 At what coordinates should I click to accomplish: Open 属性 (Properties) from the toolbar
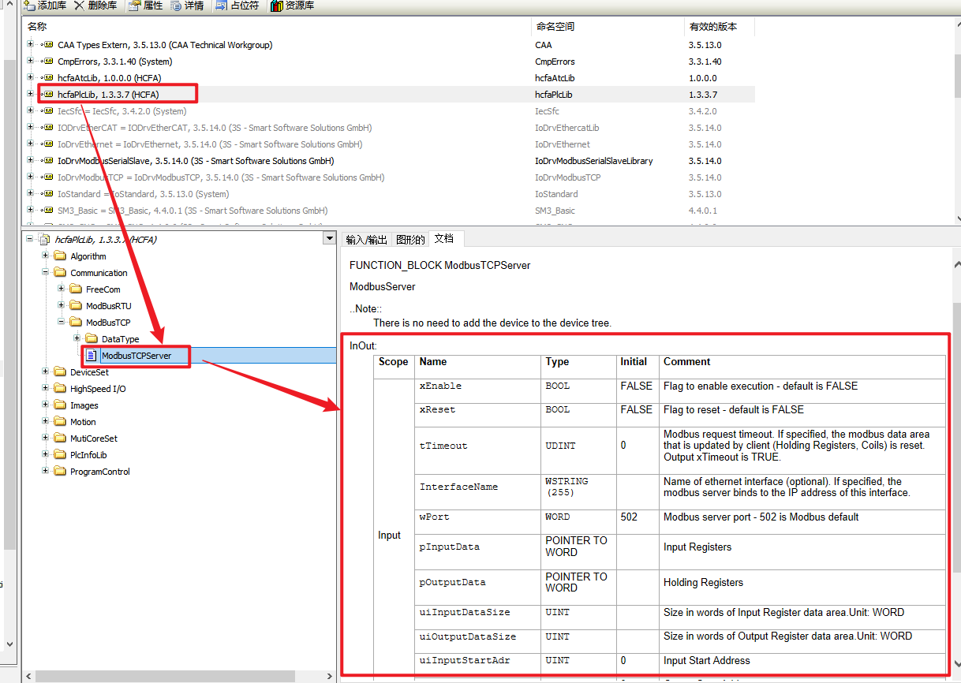(x=134, y=6)
